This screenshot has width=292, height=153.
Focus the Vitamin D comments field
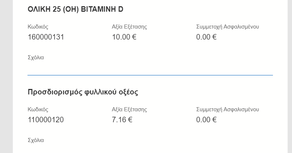(150, 68)
